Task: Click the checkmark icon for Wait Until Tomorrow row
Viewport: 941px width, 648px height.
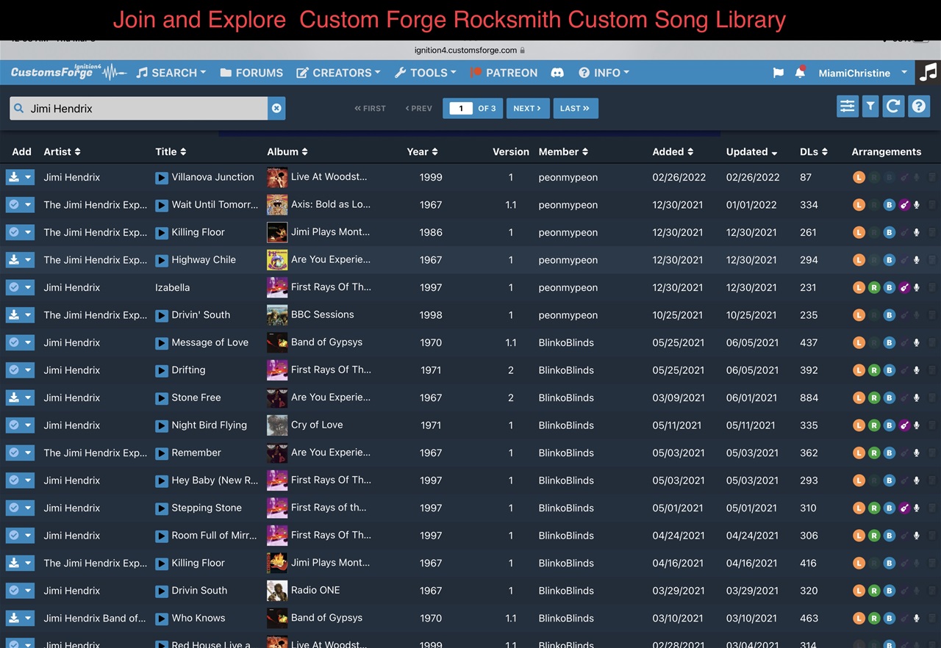Action: pos(13,205)
